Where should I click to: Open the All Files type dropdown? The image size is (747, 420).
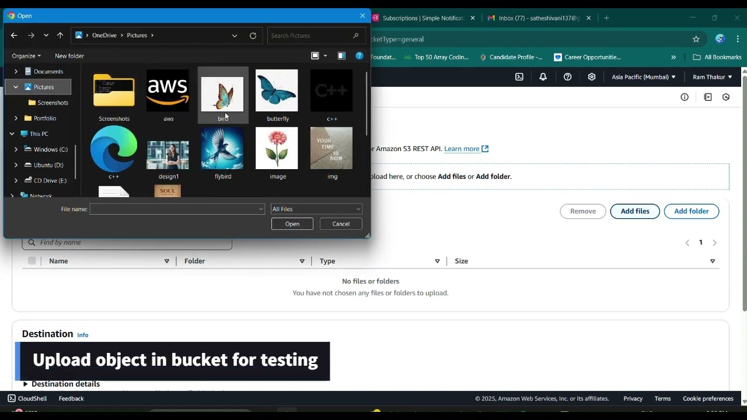pyautogui.click(x=316, y=209)
